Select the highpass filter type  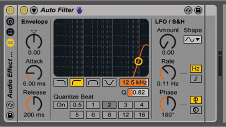(x=77, y=83)
